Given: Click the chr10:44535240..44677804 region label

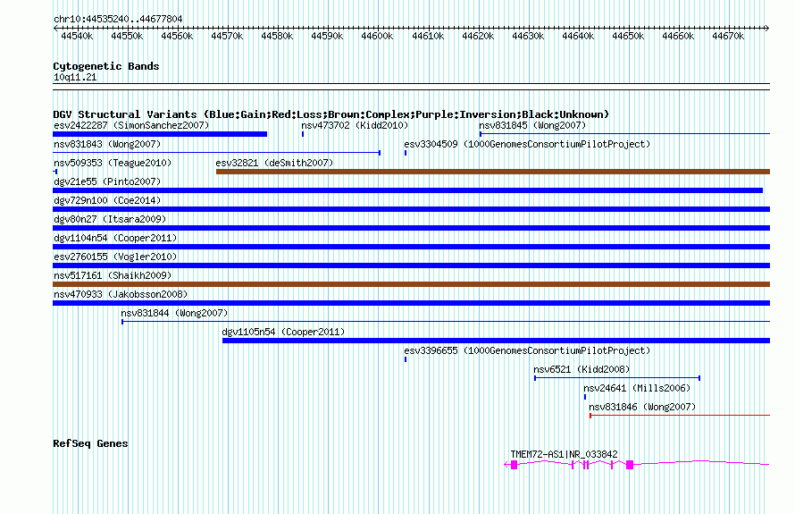Looking at the screenshot, I should point(118,20).
